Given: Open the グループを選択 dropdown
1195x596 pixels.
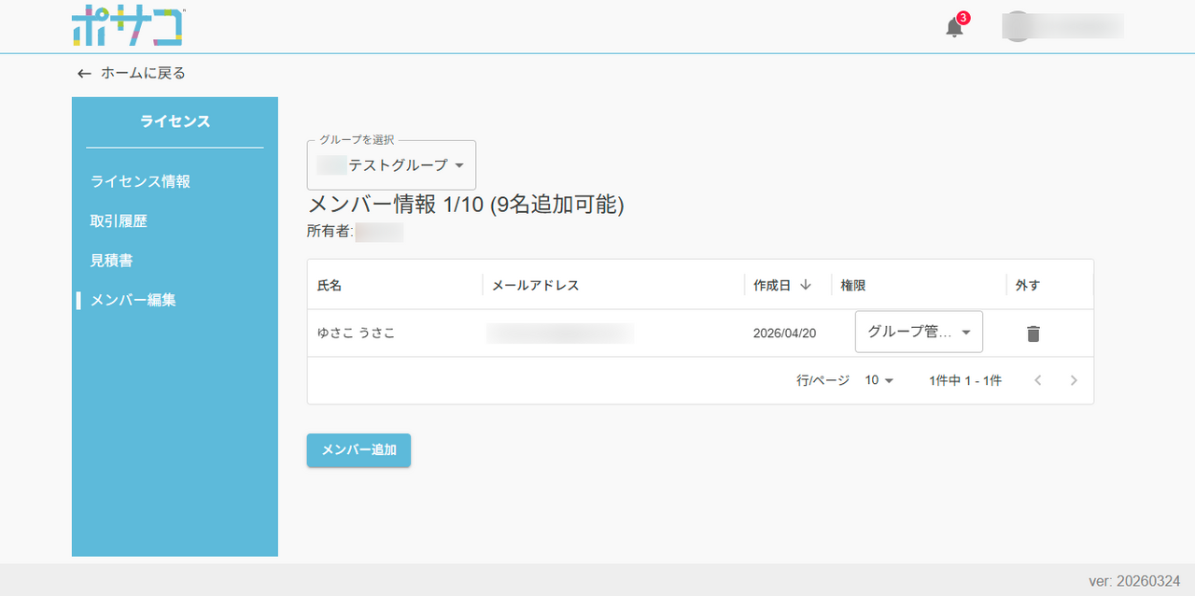Looking at the screenshot, I should tap(391, 165).
